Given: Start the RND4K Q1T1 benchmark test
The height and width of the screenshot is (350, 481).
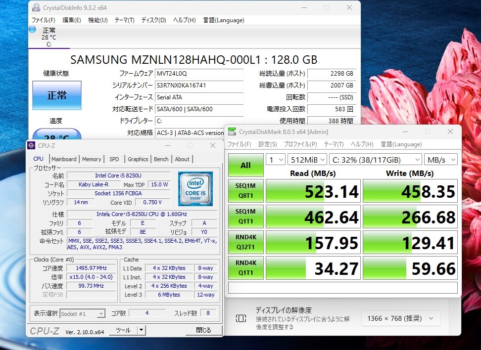Looking at the screenshot, I should tap(246, 268).
